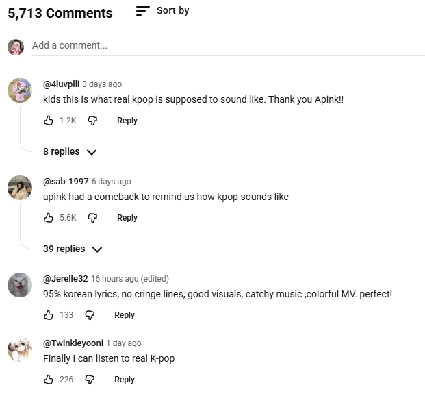Viewport: 425px width, 396px height.
Task: Open the Sort by menu
Action: tap(163, 11)
